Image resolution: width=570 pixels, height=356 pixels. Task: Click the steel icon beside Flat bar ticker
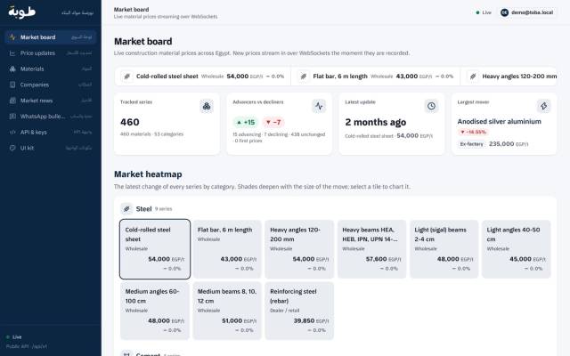coord(304,77)
